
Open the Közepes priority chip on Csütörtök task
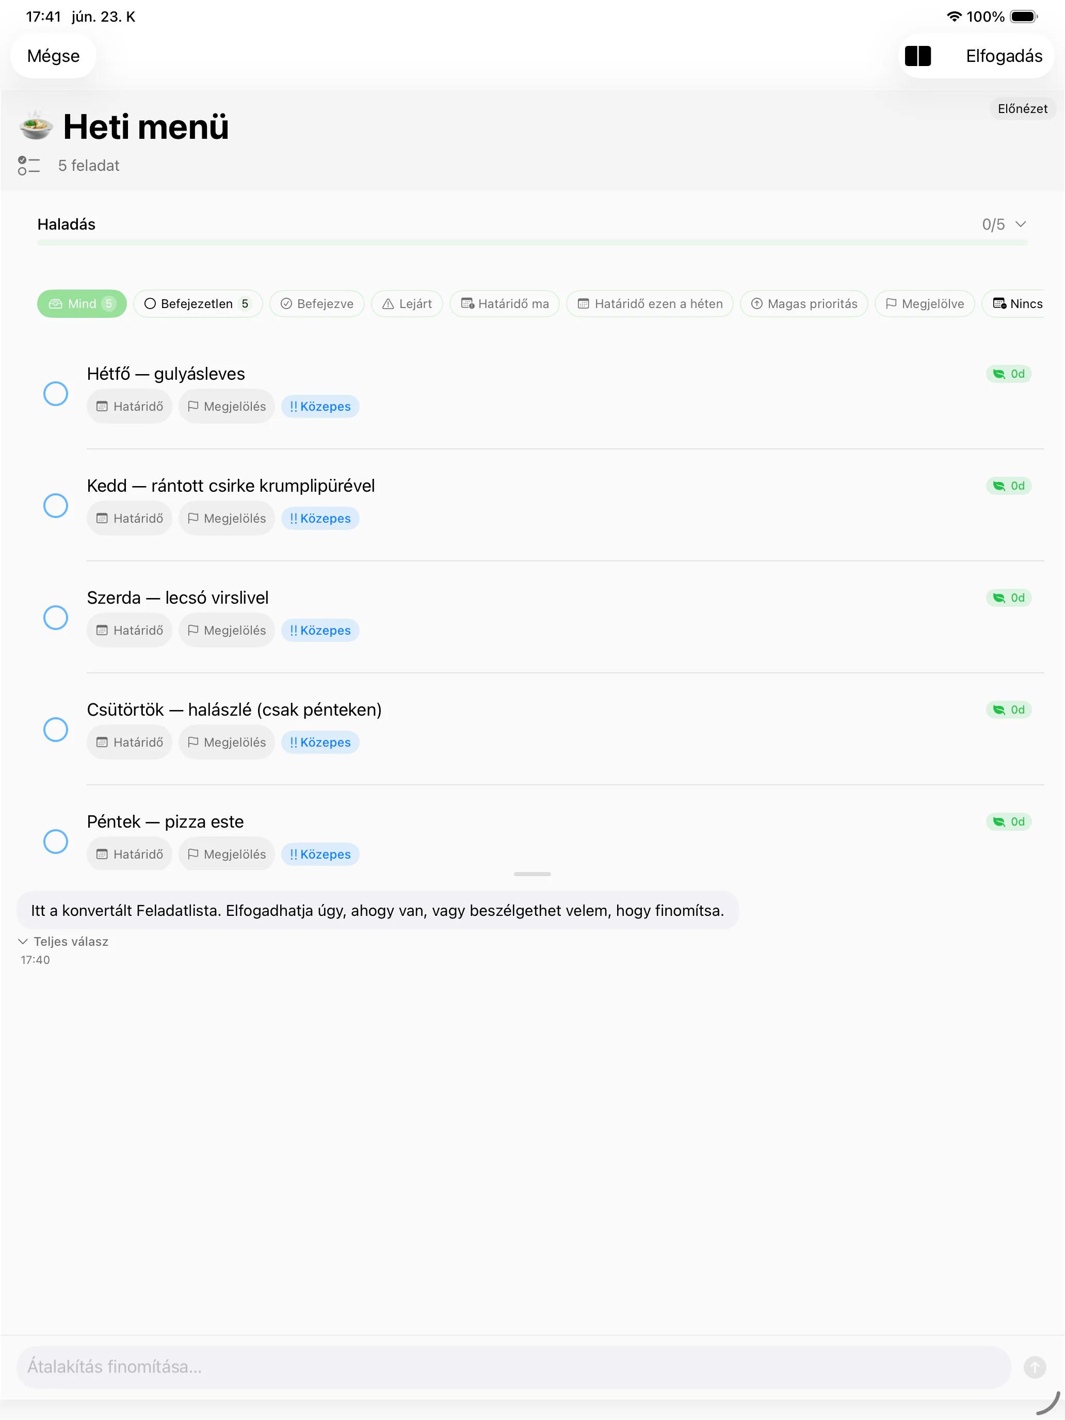(320, 742)
